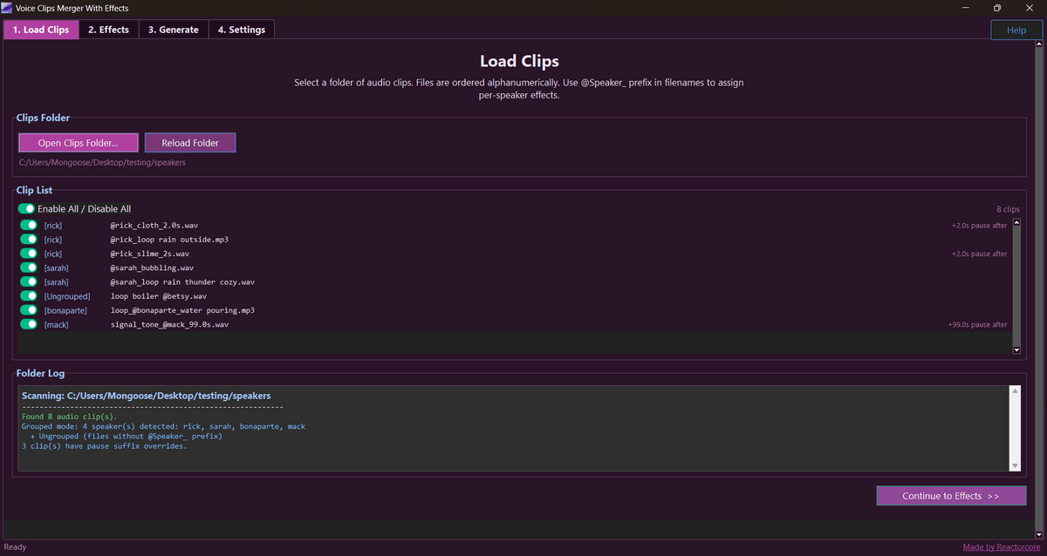Toggle the loop_@bonaparte_water pouring.mp3 switch
The width and height of the screenshot is (1047, 556).
29,310
